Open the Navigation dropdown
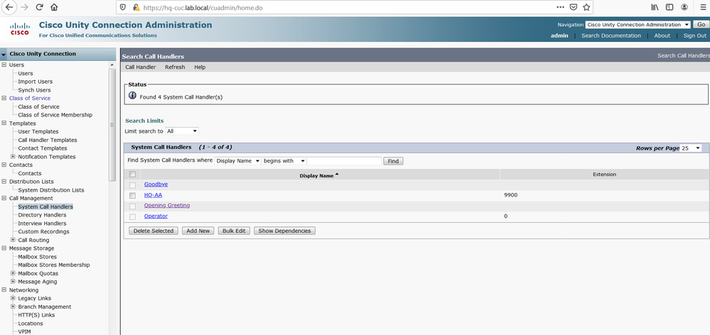 coord(638,25)
